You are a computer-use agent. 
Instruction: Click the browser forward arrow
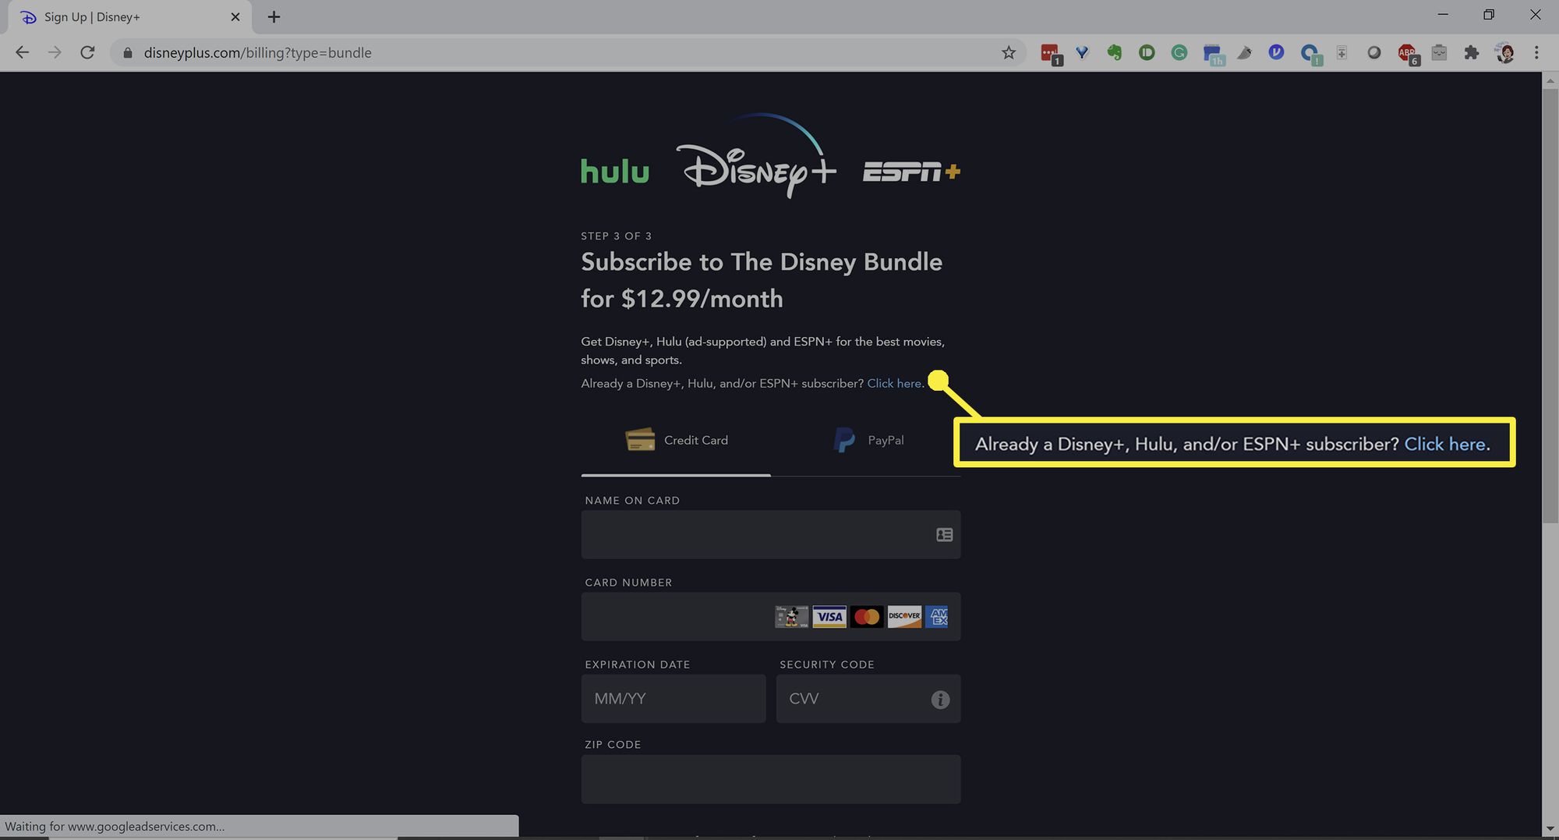55,52
